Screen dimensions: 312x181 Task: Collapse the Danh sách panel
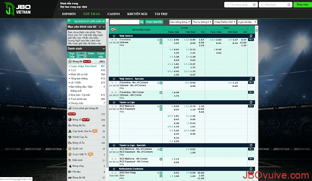coord(103,49)
